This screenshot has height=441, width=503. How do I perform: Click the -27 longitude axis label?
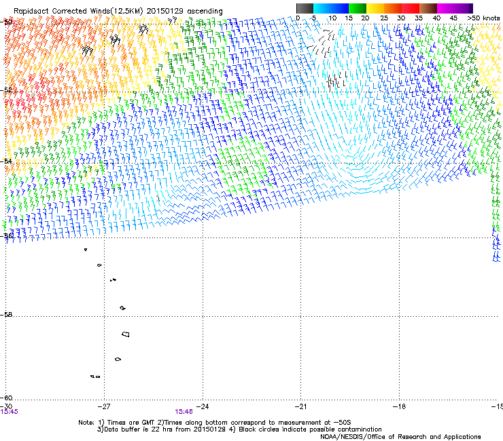click(104, 406)
